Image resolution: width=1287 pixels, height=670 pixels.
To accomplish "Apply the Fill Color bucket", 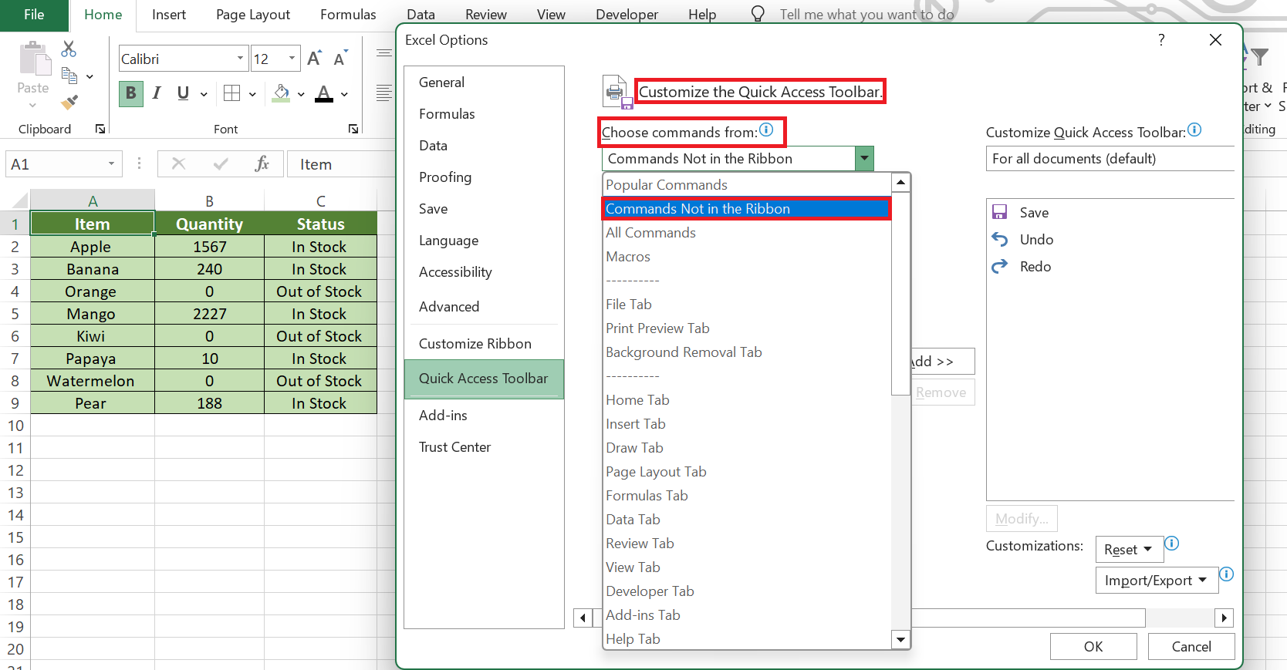I will point(282,93).
